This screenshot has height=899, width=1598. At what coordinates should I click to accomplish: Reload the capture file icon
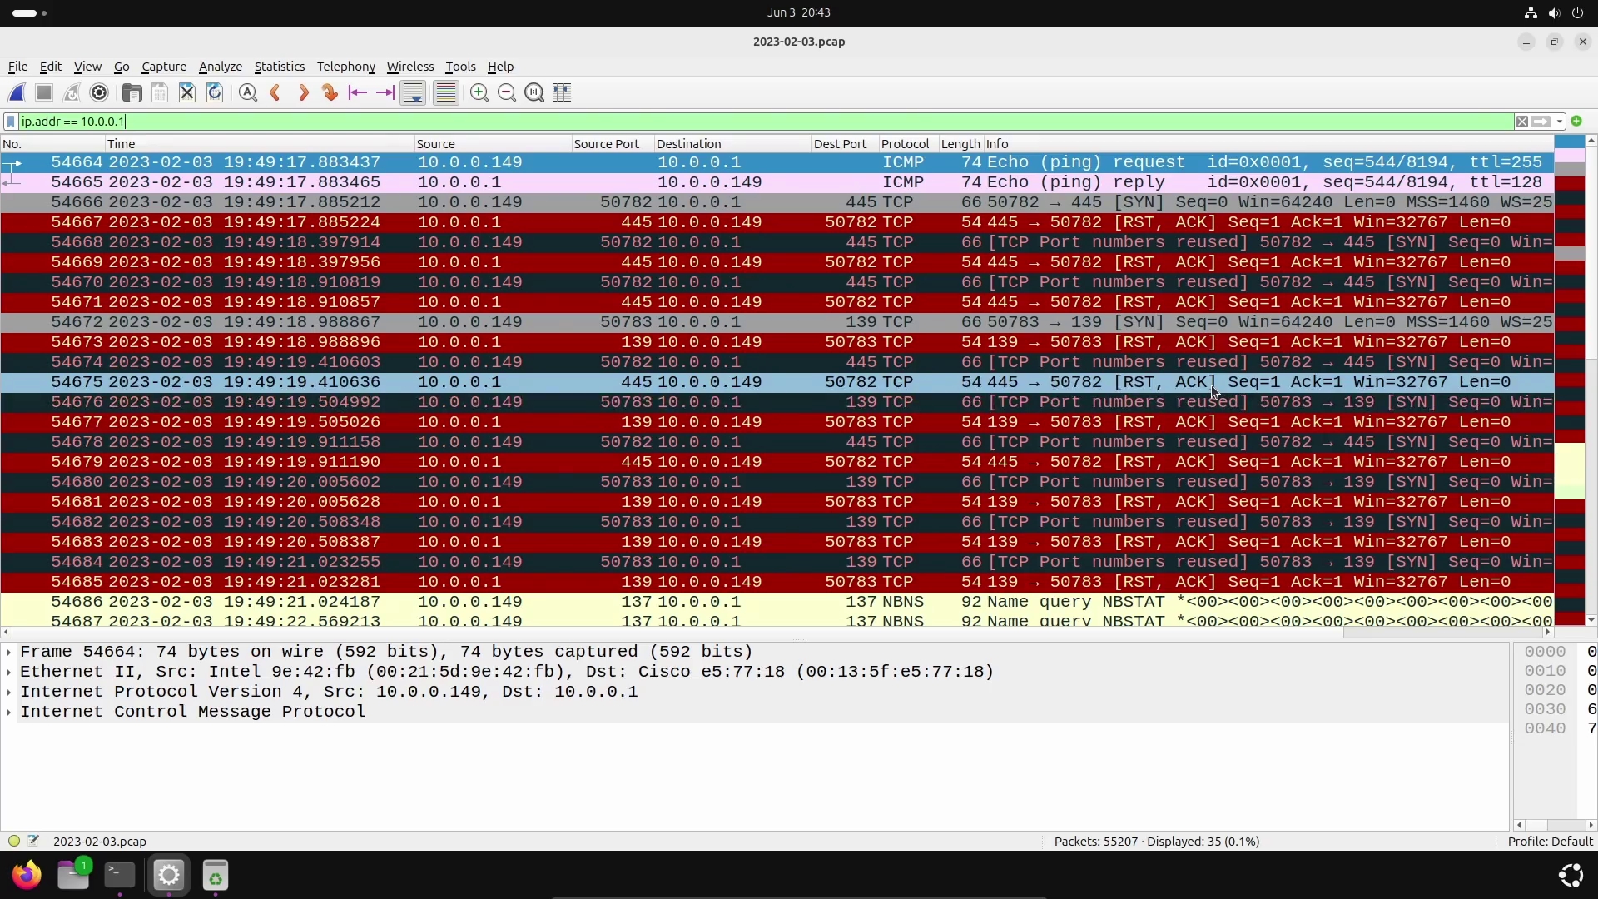215,93
